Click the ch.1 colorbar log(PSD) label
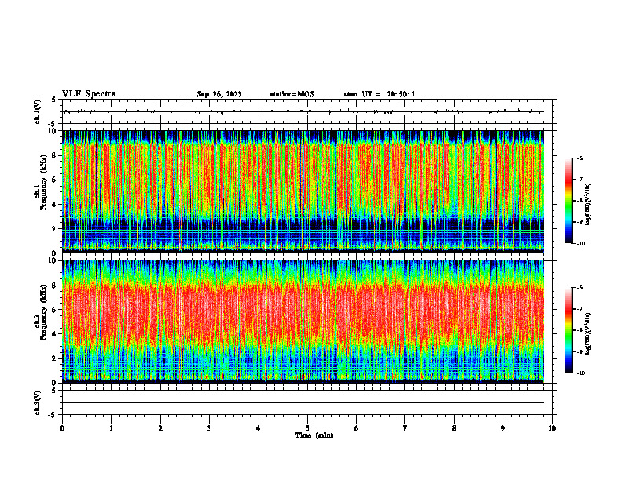 pos(588,204)
